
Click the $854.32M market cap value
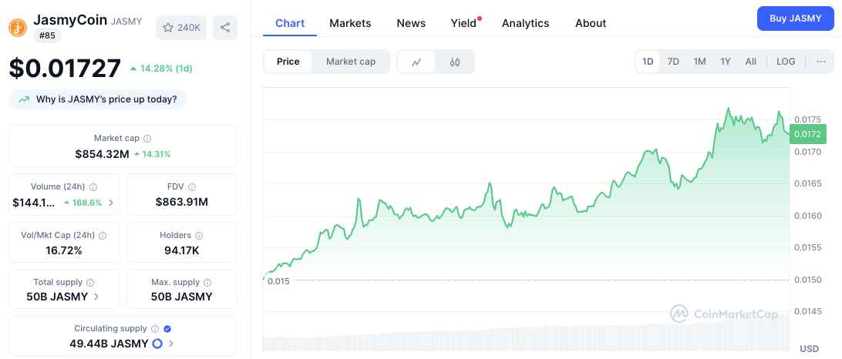click(x=102, y=155)
